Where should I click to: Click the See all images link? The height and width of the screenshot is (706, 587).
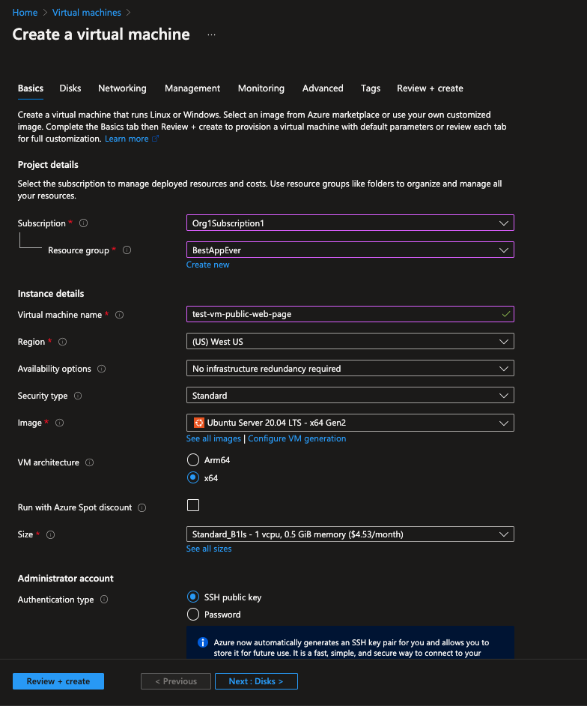pos(213,438)
